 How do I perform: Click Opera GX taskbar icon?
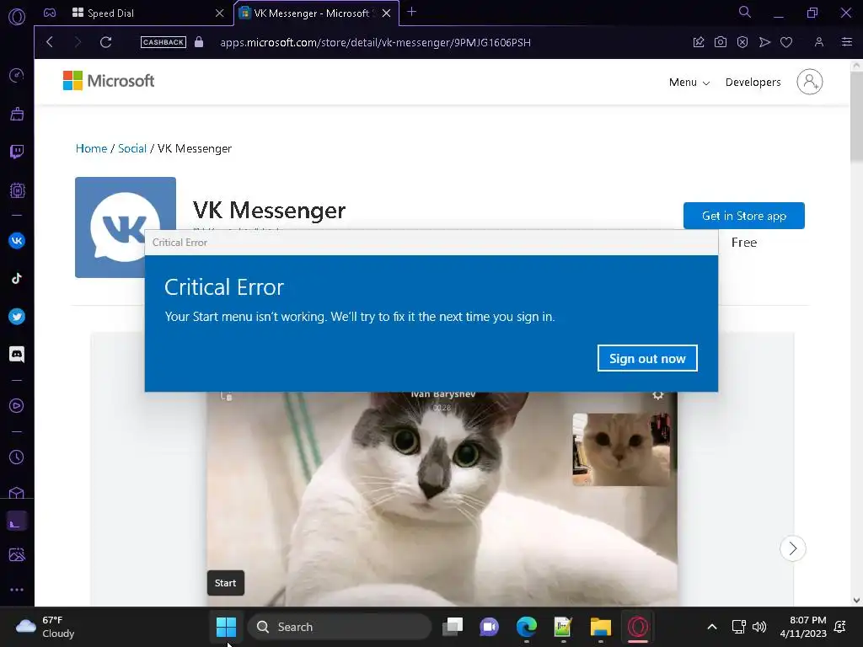click(x=638, y=627)
